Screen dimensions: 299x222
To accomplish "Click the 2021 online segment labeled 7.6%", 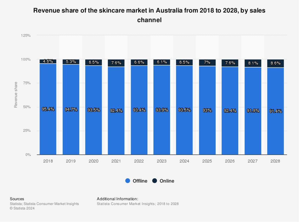I will tap(116, 63).
